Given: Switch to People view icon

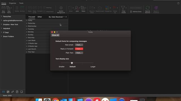Looking at the screenshot, I should (12, 92).
